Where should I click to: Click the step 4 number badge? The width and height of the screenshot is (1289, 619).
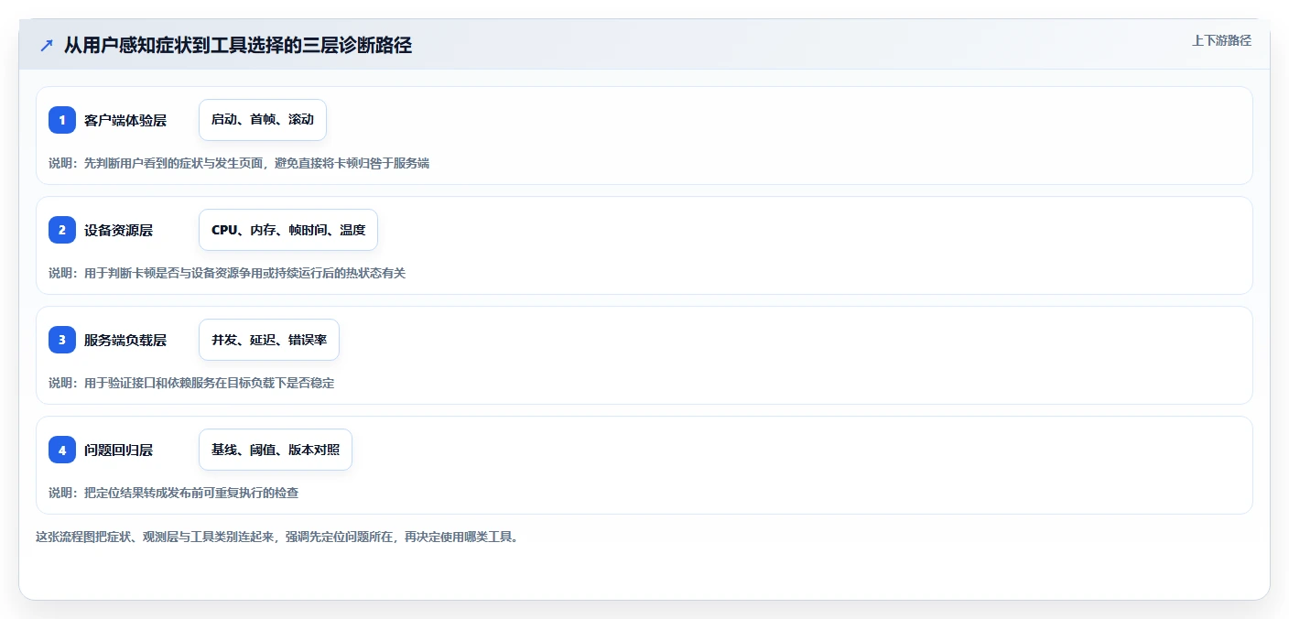click(x=62, y=450)
